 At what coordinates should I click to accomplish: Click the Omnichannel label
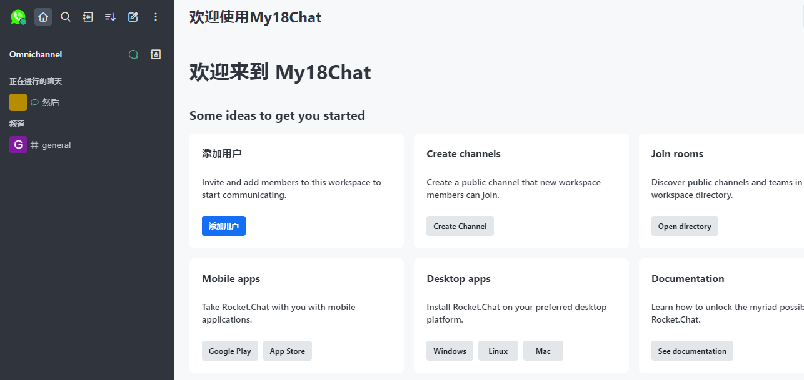[36, 54]
